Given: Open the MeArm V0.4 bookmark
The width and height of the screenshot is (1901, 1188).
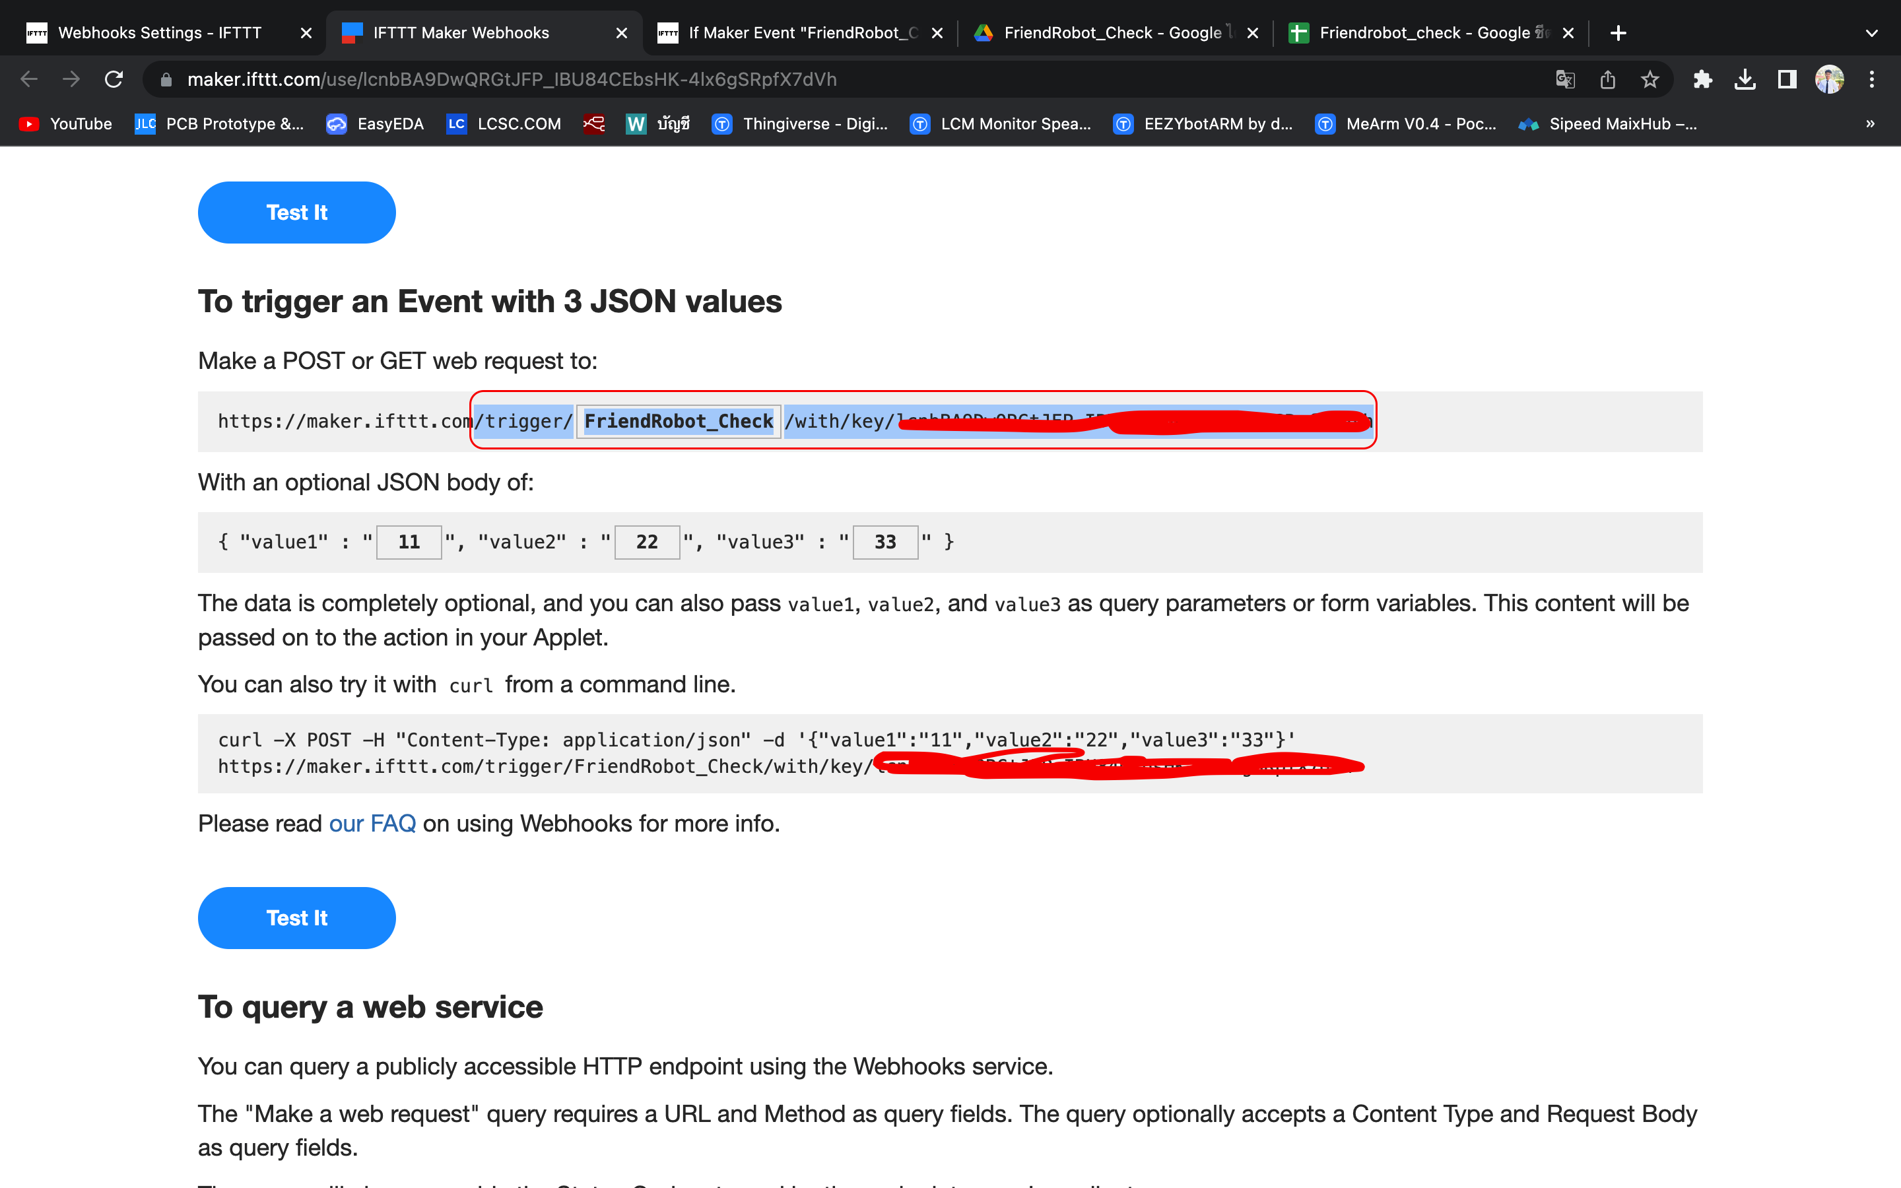Looking at the screenshot, I should [x=1405, y=123].
